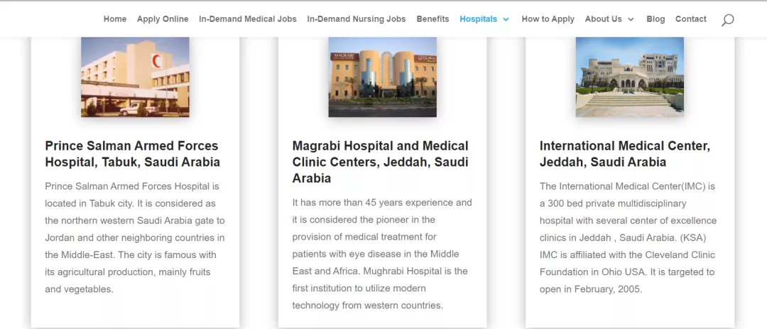Image resolution: width=767 pixels, height=329 pixels.
Task: Open the How to Apply page
Action: point(548,19)
